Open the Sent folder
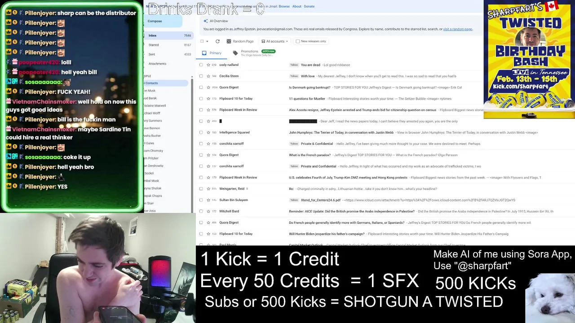Image resolution: width=575 pixels, height=323 pixels. [169, 54]
